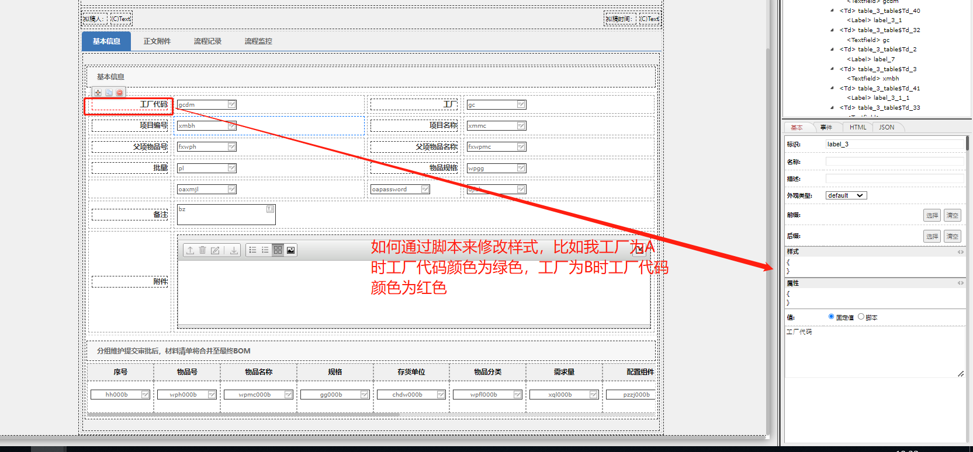Open the JSON properties tab
The width and height of the screenshot is (973, 452).
point(887,127)
